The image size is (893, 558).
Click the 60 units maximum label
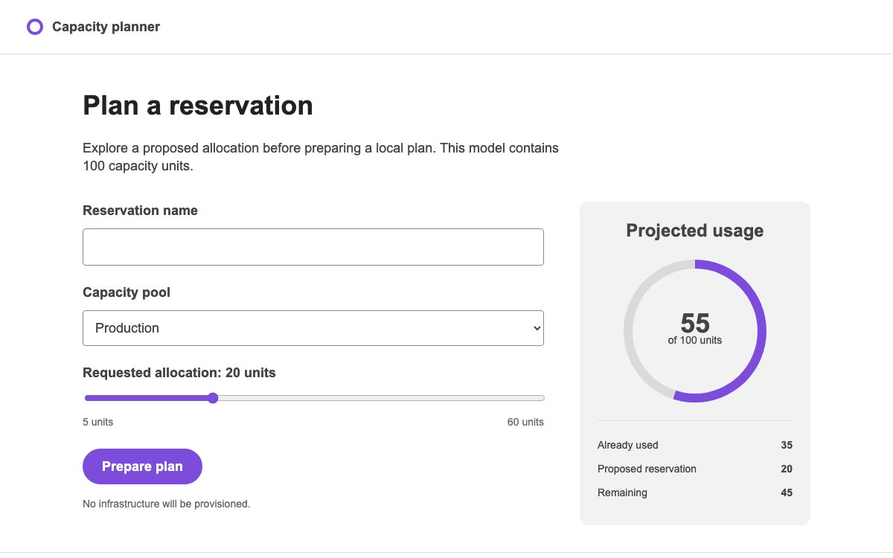pyautogui.click(x=525, y=422)
